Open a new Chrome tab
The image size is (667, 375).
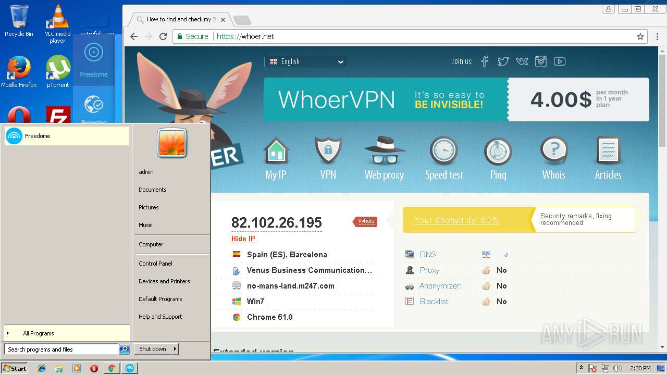(x=242, y=20)
